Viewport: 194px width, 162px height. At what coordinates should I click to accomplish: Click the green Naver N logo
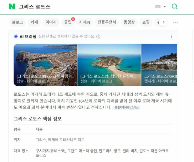(x=12, y=7)
